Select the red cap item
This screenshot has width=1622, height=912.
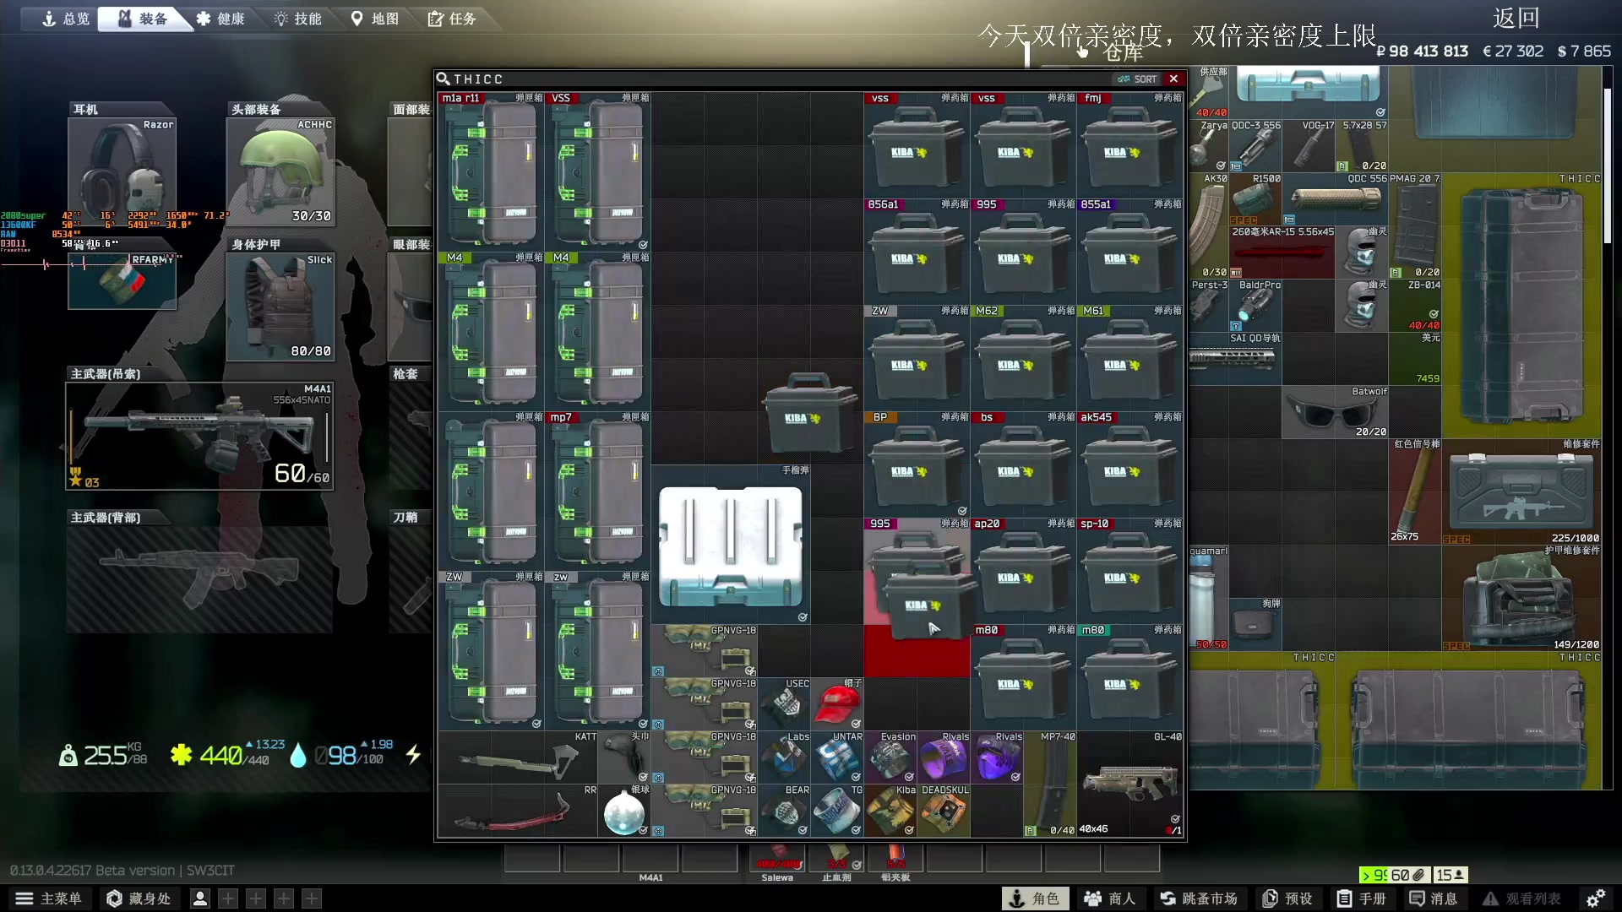coord(837,704)
